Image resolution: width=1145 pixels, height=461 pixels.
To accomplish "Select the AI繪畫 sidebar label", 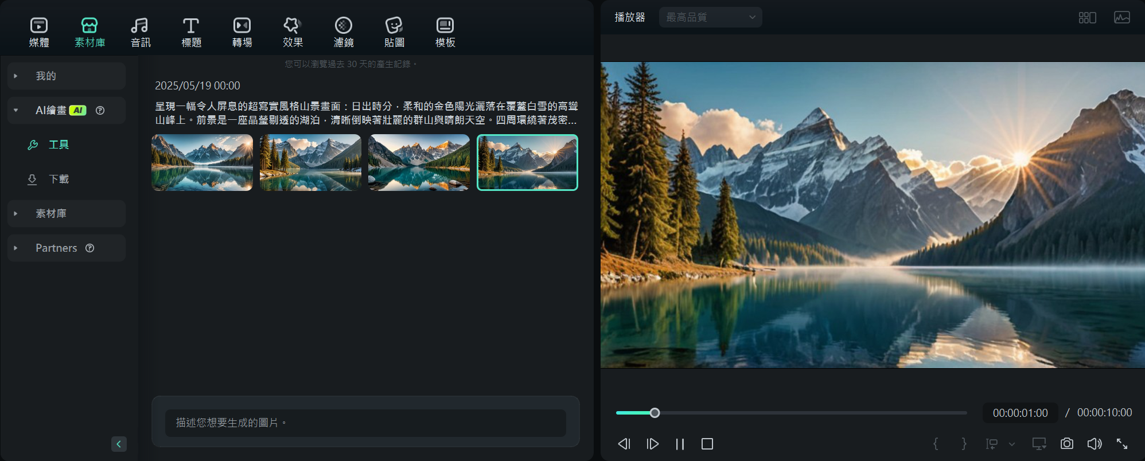I will [x=50, y=110].
